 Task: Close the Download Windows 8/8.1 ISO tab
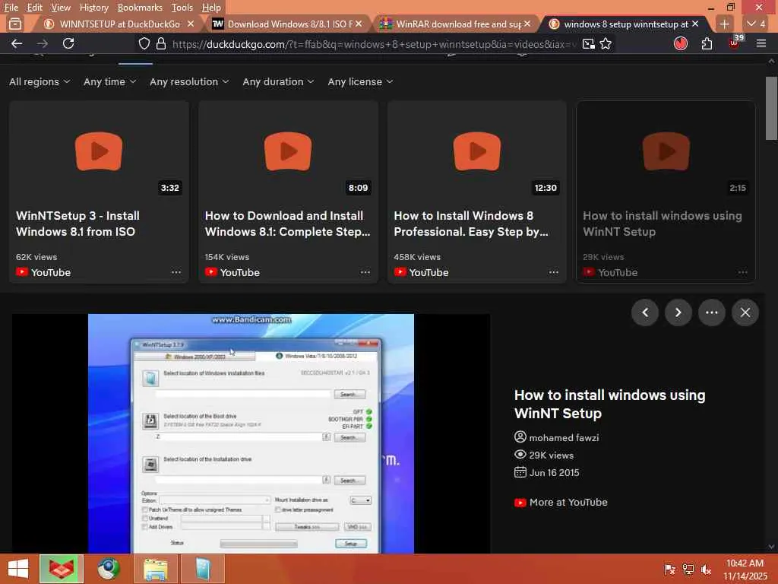tap(359, 24)
